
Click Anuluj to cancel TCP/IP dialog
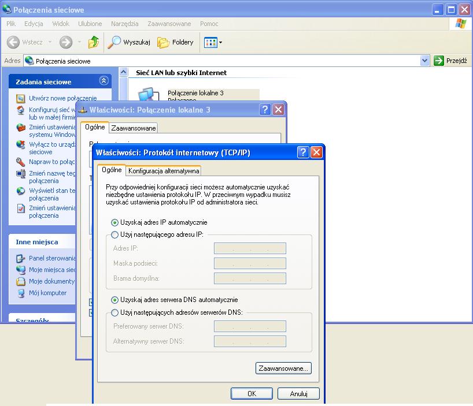coord(298,394)
